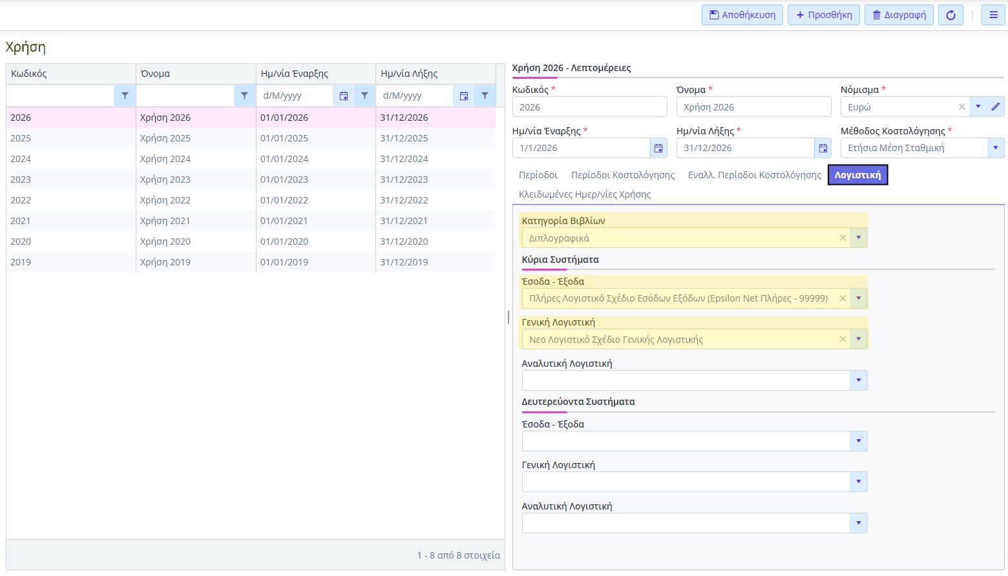This screenshot has height=576, width=1008.
Task: Open calendar picker in Ημ/νία Έναρξης filter
Action: pos(344,96)
